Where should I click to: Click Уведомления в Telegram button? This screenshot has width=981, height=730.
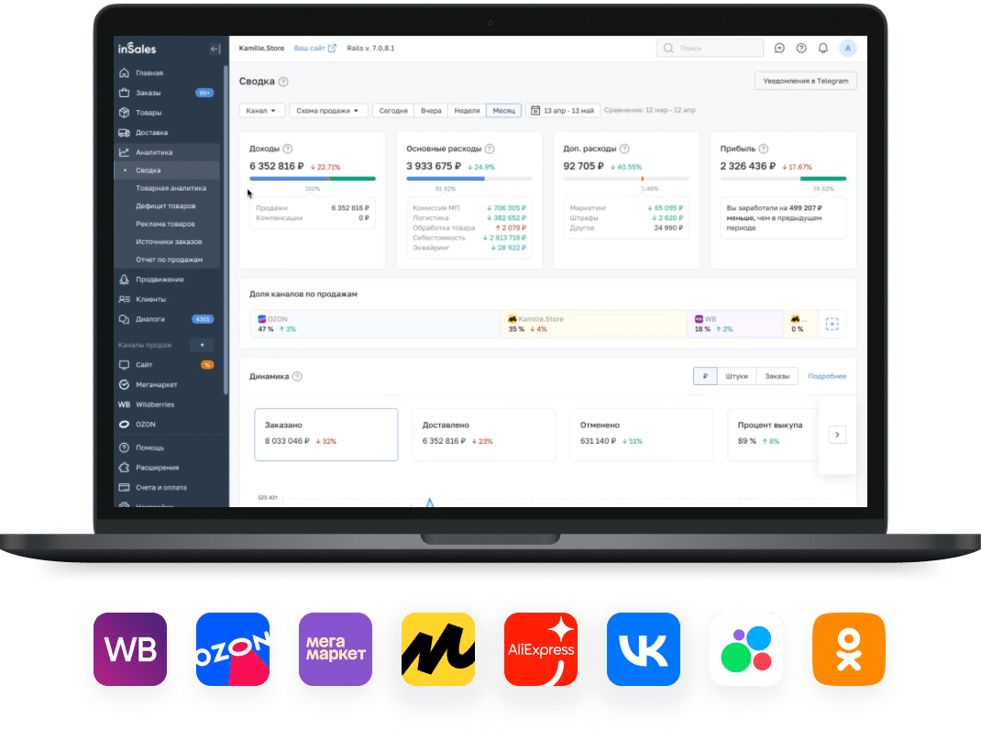click(805, 81)
